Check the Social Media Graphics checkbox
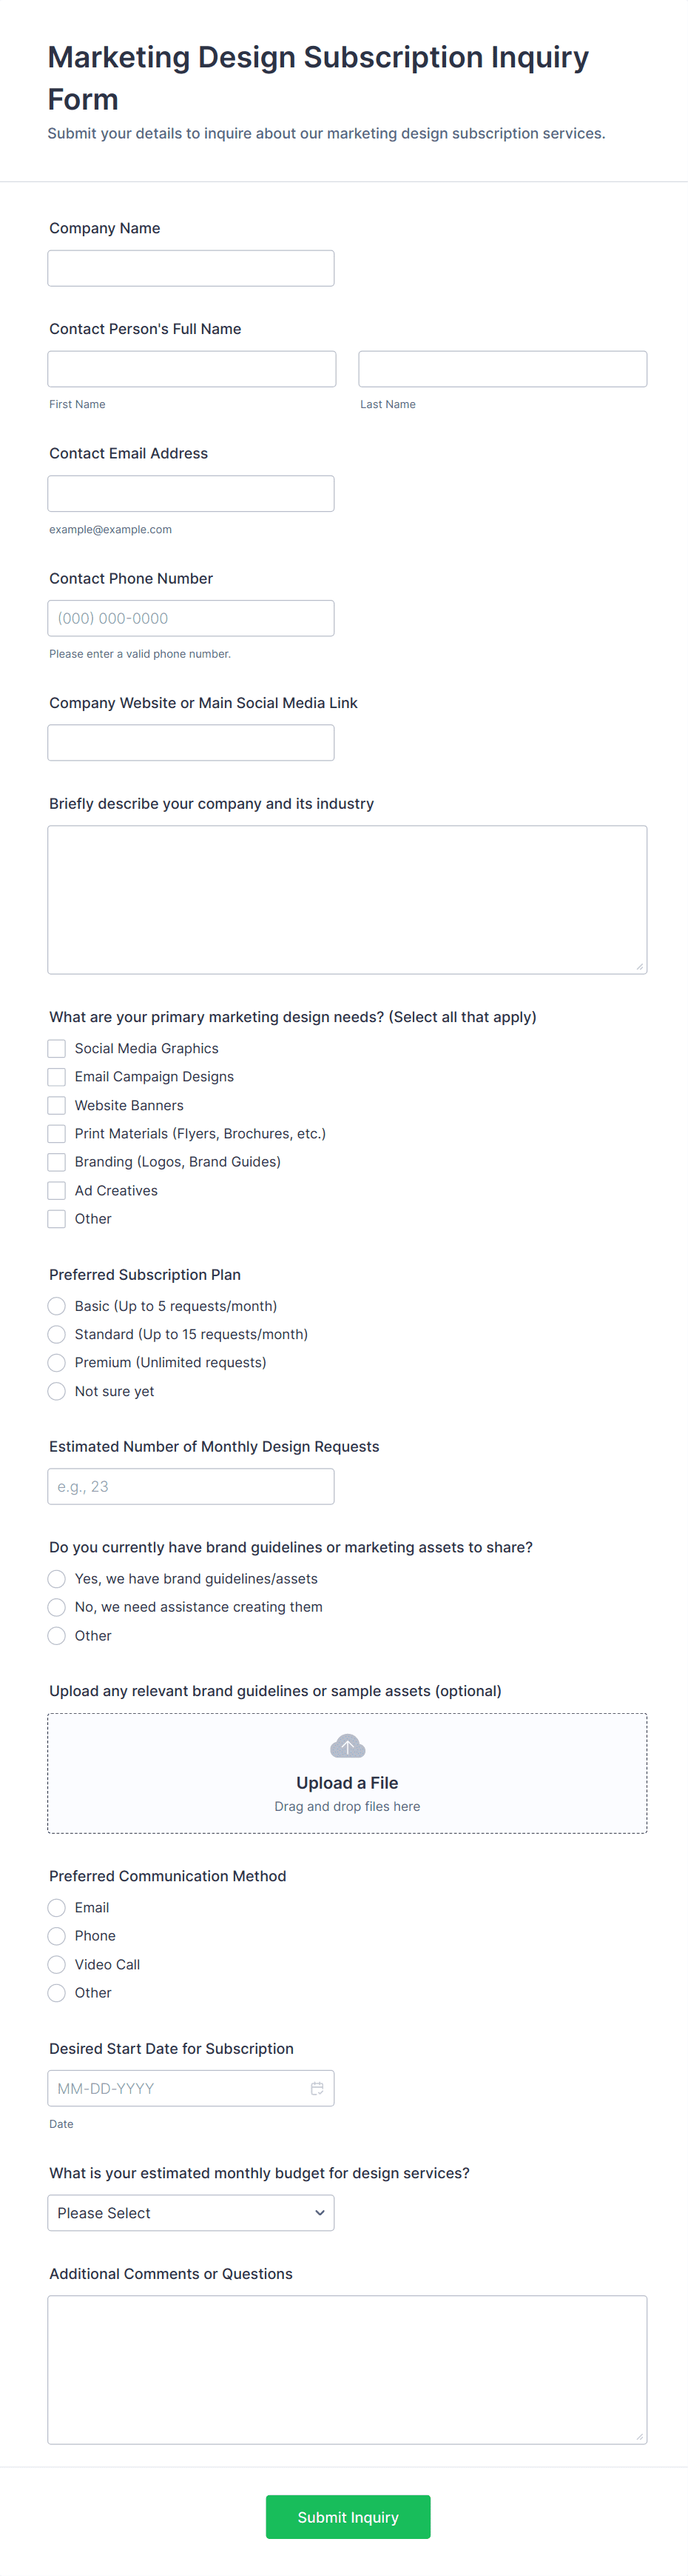The image size is (688, 2576). coord(57,1048)
